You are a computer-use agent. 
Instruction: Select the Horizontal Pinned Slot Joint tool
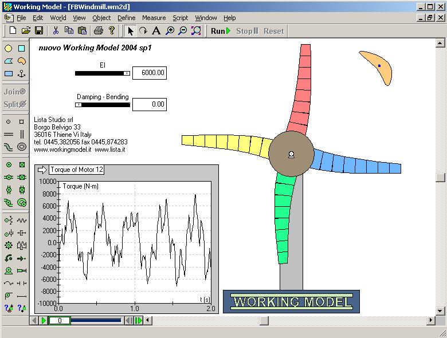tap(9, 177)
